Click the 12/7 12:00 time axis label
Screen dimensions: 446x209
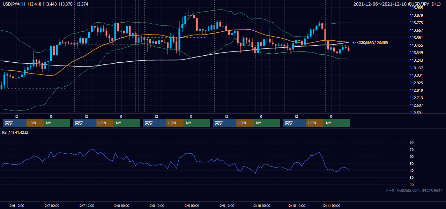[86, 206]
